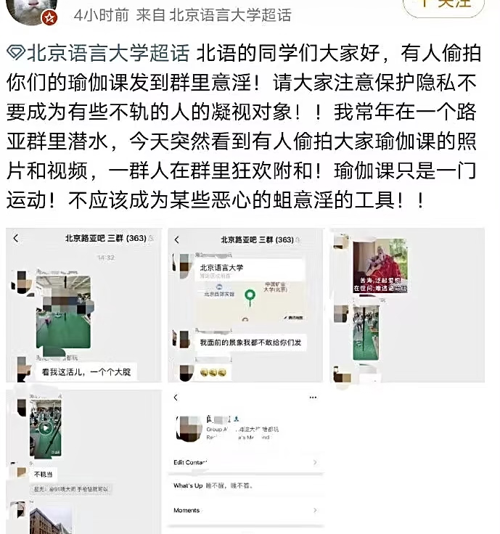500x534 pixels.
Task: Open second screenshot showing 北京语言大学 location
Action: point(245,305)
